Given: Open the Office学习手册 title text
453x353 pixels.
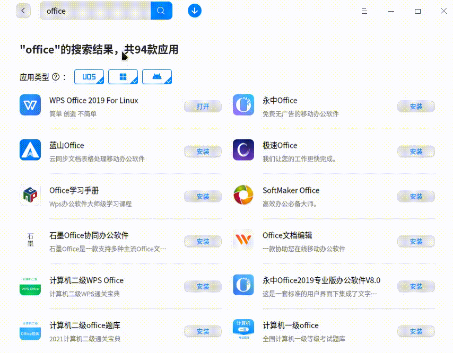Looking at the screenshot, I should point(74,190).
